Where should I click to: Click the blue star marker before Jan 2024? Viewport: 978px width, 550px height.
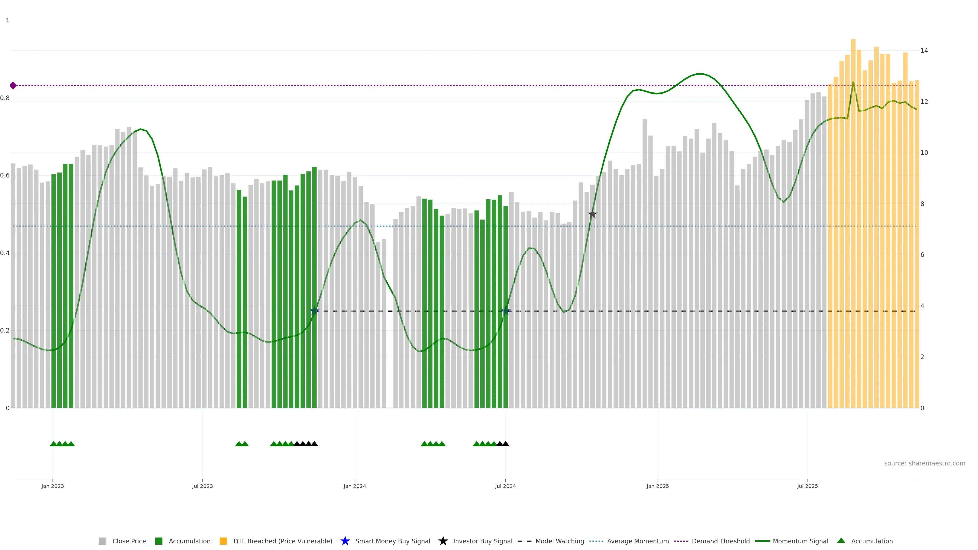[x=314, y=311]
